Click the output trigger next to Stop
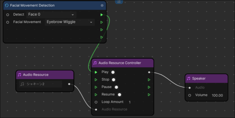The image size is (235, 118). (x=149, y=80)
